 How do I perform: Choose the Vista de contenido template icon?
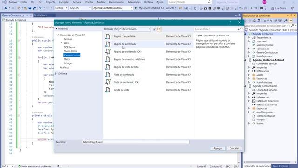tap(108, 75)
